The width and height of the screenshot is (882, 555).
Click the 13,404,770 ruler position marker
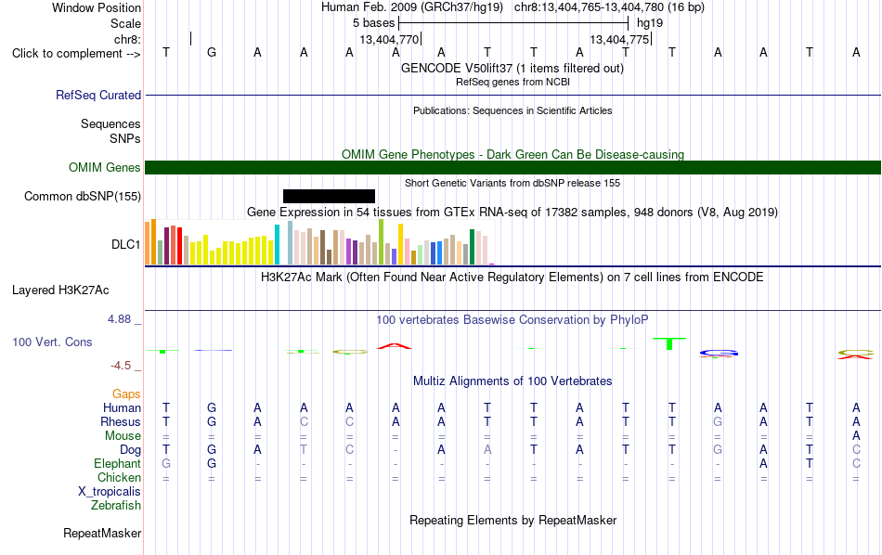pyautogui.click(x=390, y=39)
